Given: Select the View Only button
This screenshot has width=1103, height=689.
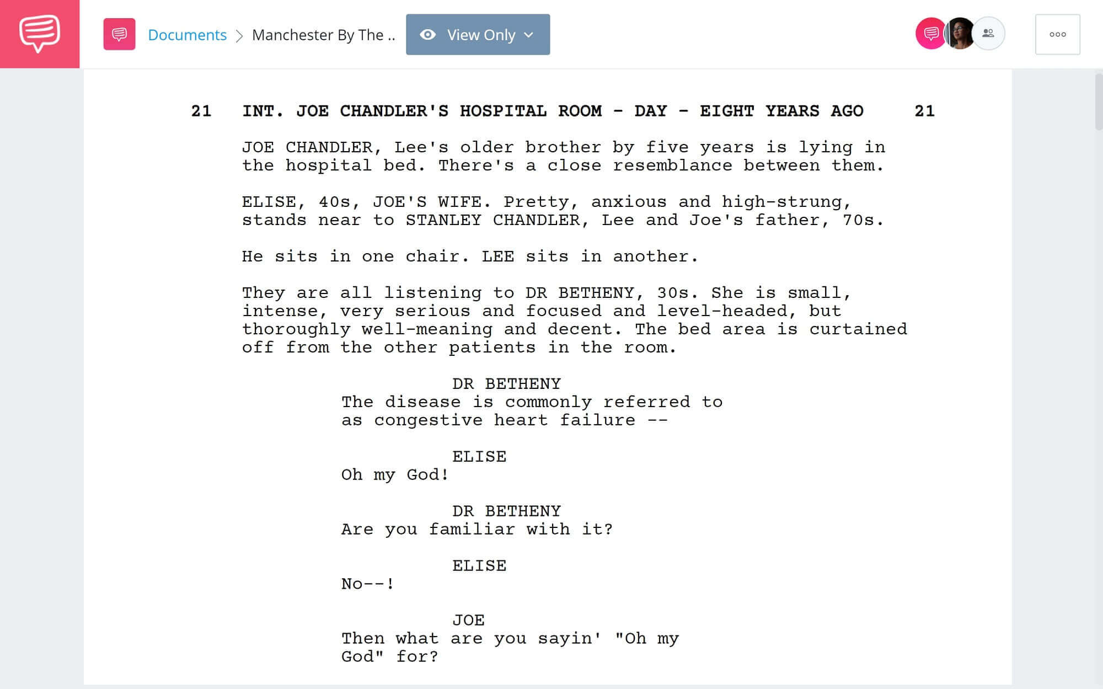Looking at the screenshot, I should coord(478,34).
